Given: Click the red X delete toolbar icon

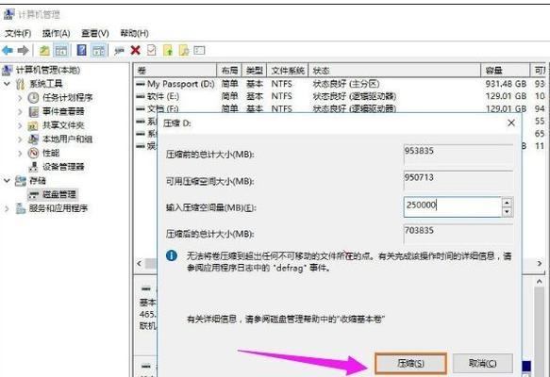Looking at the screenshot, I should tap(136, 51).
